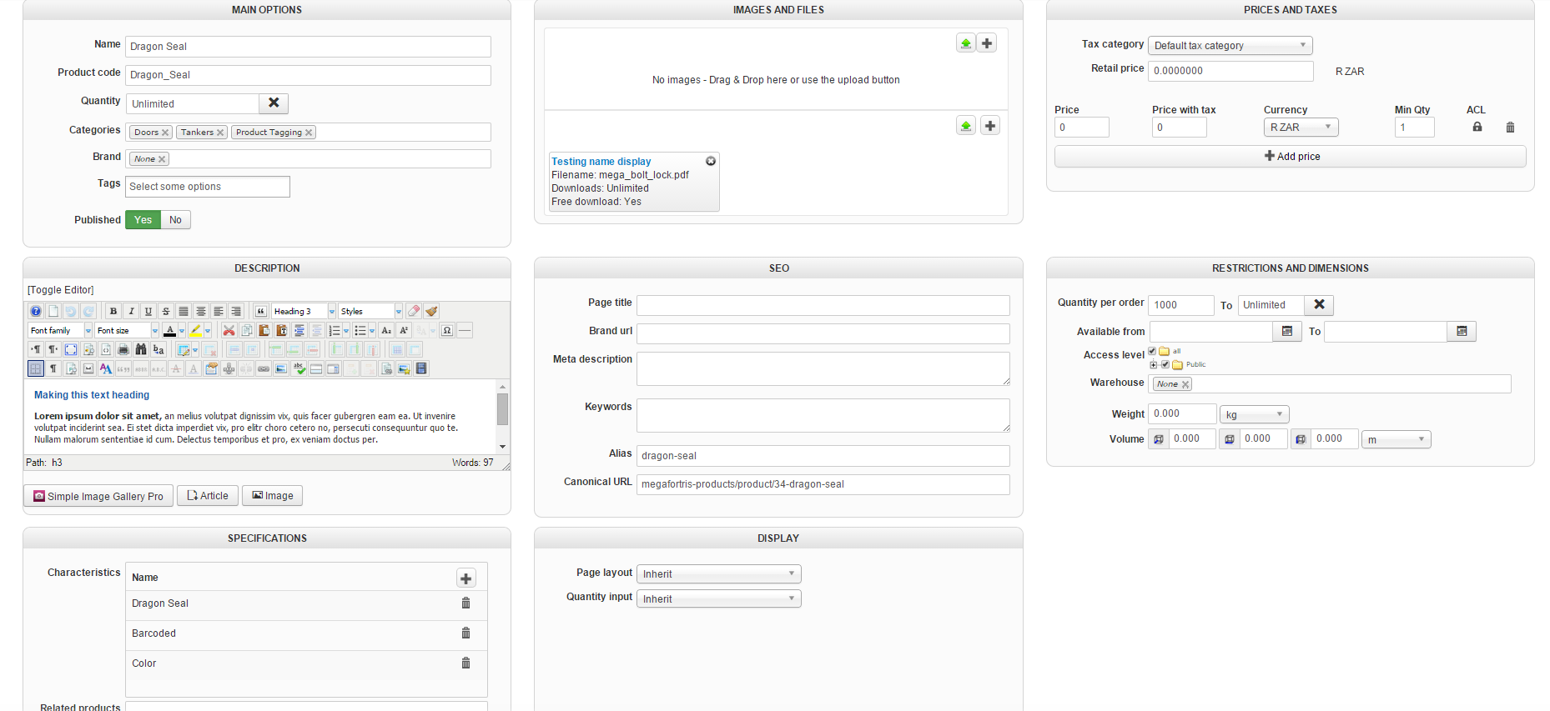Screen dimensions: 1550x711
Task: Delete the price row with the trash icon
Action: 1510,128
